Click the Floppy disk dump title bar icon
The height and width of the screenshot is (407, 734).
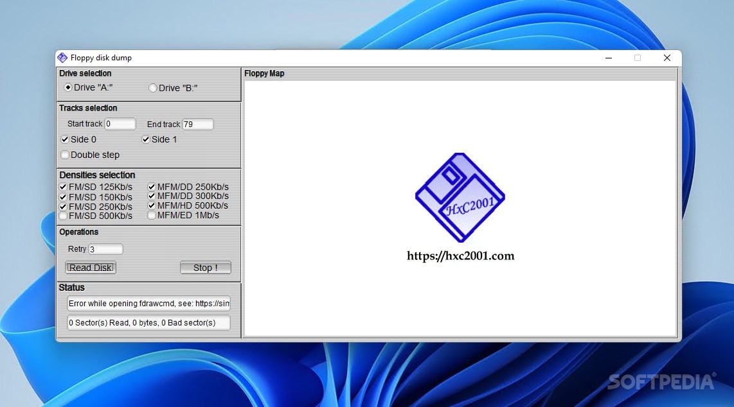point(62,58)
